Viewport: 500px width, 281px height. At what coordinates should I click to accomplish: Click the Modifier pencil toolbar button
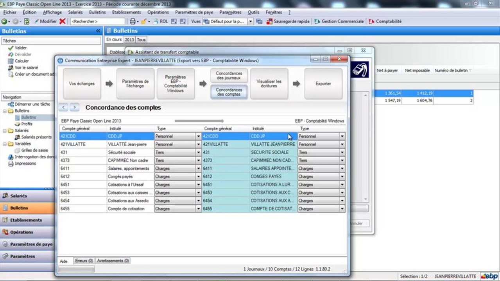point(45,21)
